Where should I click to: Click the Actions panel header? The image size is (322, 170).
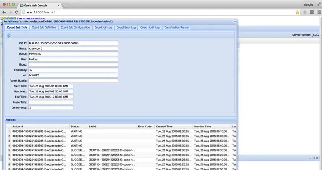tap(120, 120)
